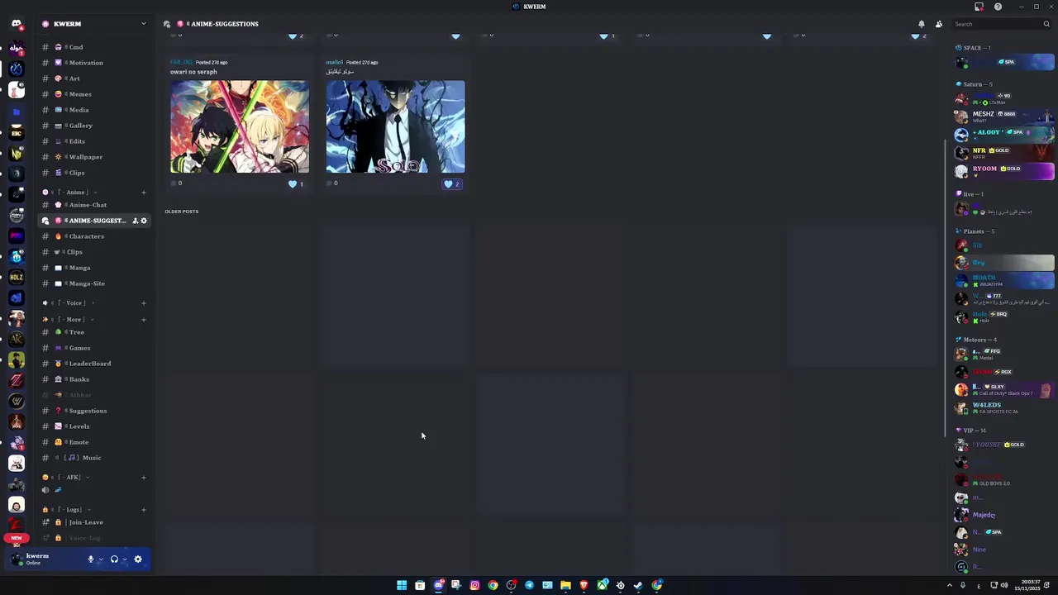Show hidden system tray icons
1058x595 pixels.
tap(949, 585)
